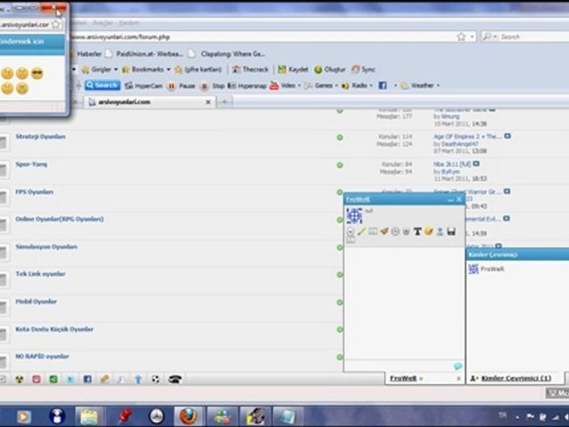
Task: Click the Oluştur toolbar button
Action: [330, 69]
